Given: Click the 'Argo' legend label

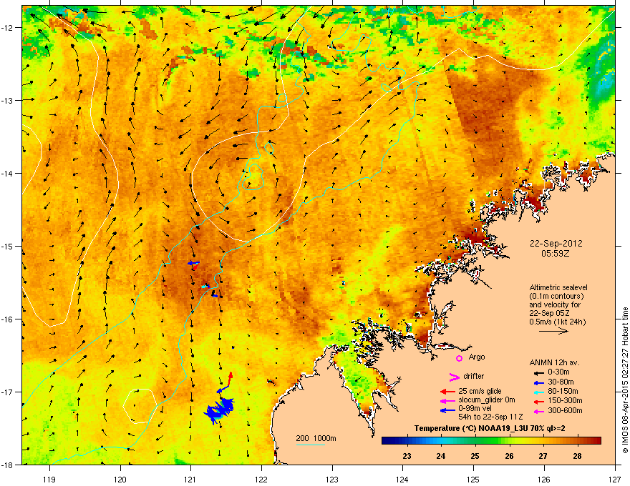Looking at the screenshot, I should [x=477, y=357].
